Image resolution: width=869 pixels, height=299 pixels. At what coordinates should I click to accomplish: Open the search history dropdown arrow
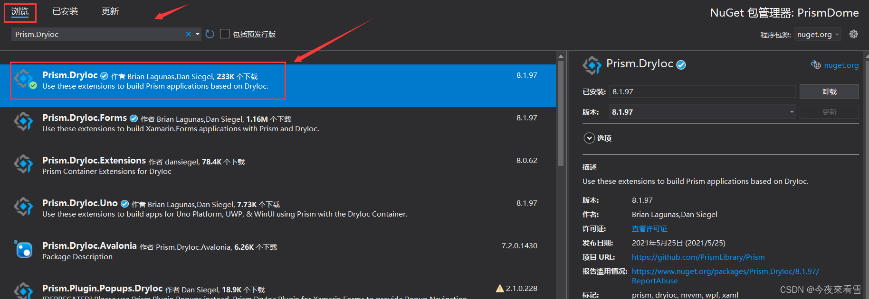point(198,34)
